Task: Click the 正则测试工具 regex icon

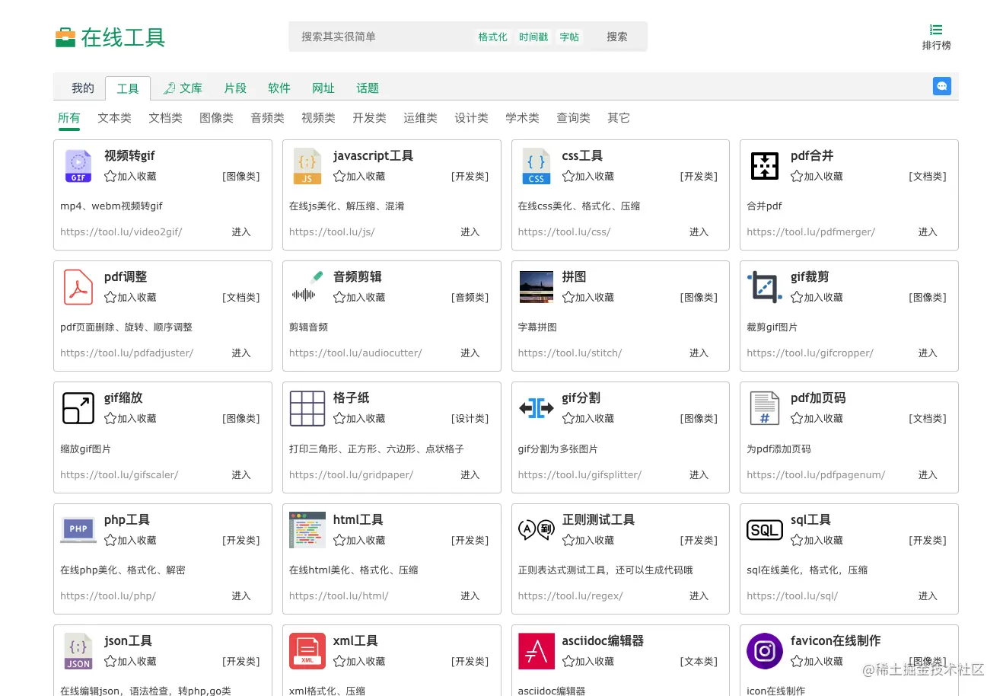Action: pyautogui.click(x=537, y=530)
